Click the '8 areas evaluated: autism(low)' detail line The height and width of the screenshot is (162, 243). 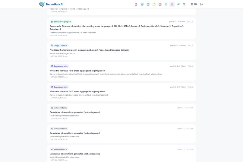(106, 74)
